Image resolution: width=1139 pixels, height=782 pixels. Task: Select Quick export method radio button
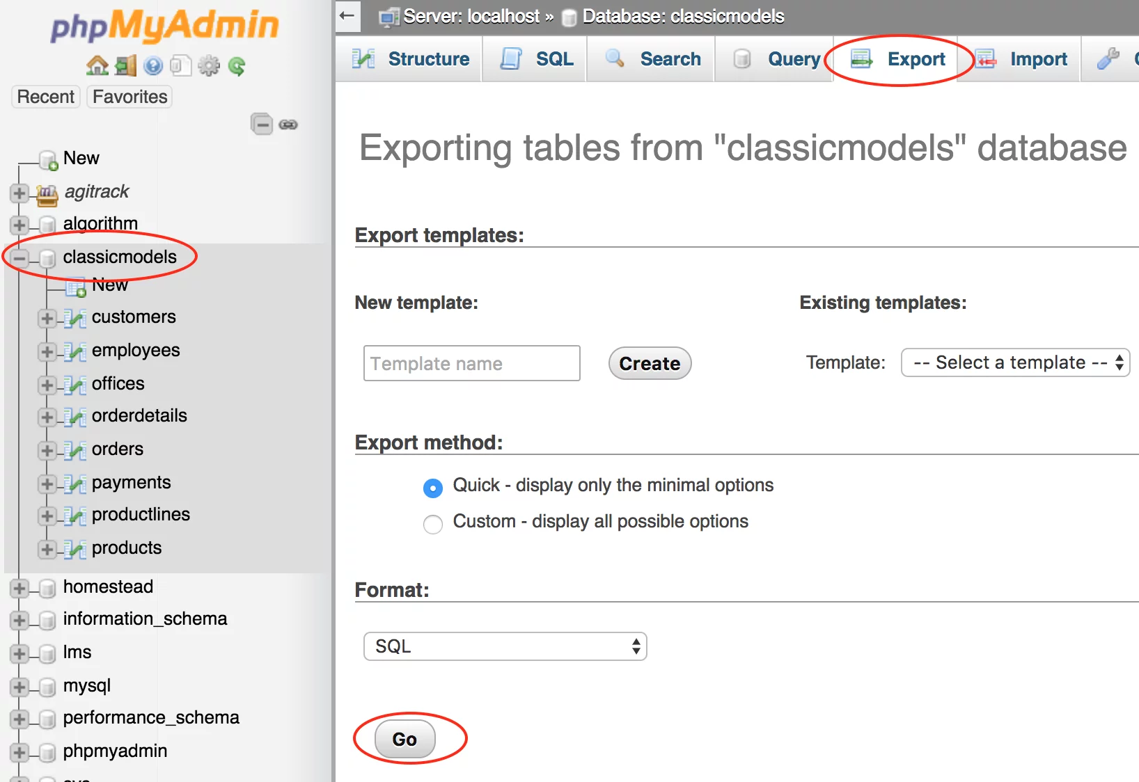pyautogui.click(x=433, y=488)
